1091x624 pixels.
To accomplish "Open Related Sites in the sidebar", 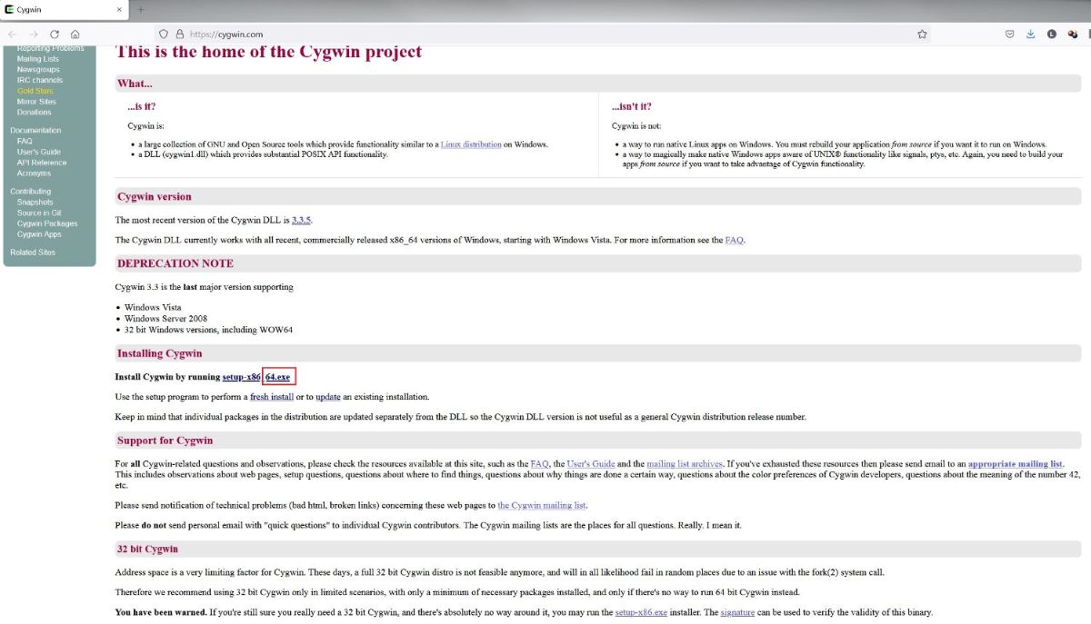I will point(33,253).
